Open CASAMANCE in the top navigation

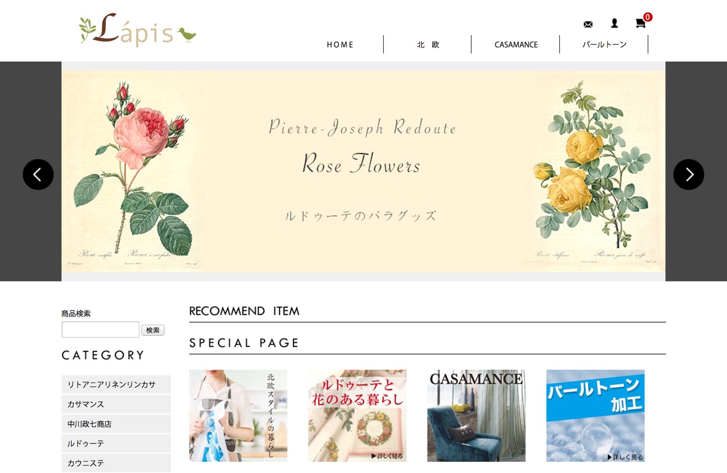click(516, 44)
